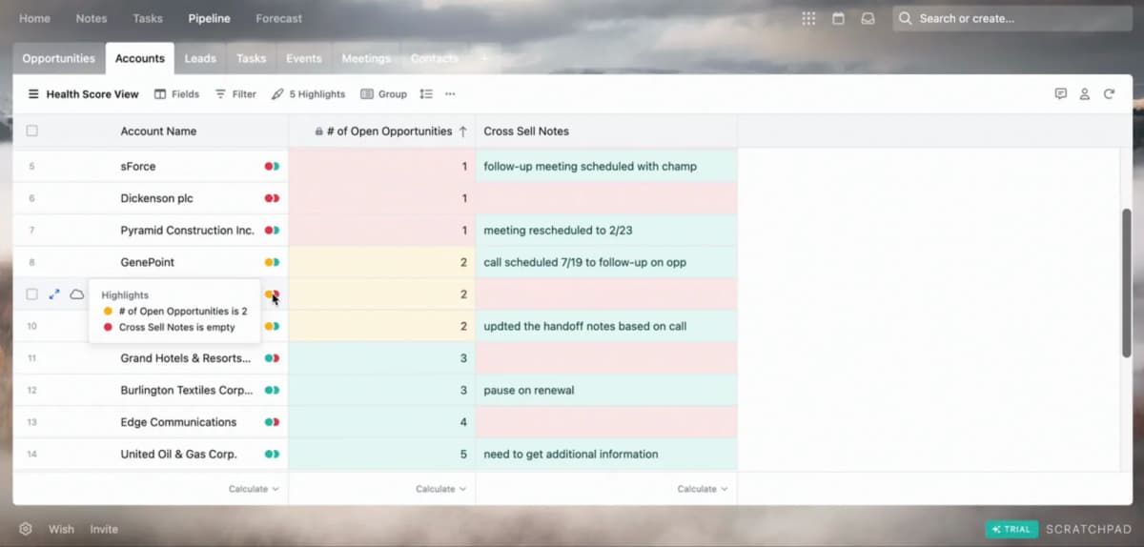Expand Calculate under Account Name
The image size is (1144, 547).
click(254, 489)
